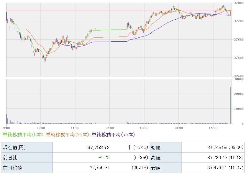Screen dimensions: 246x175
Task: Click the red previous-close horizontal line
Action: [119, 11]
